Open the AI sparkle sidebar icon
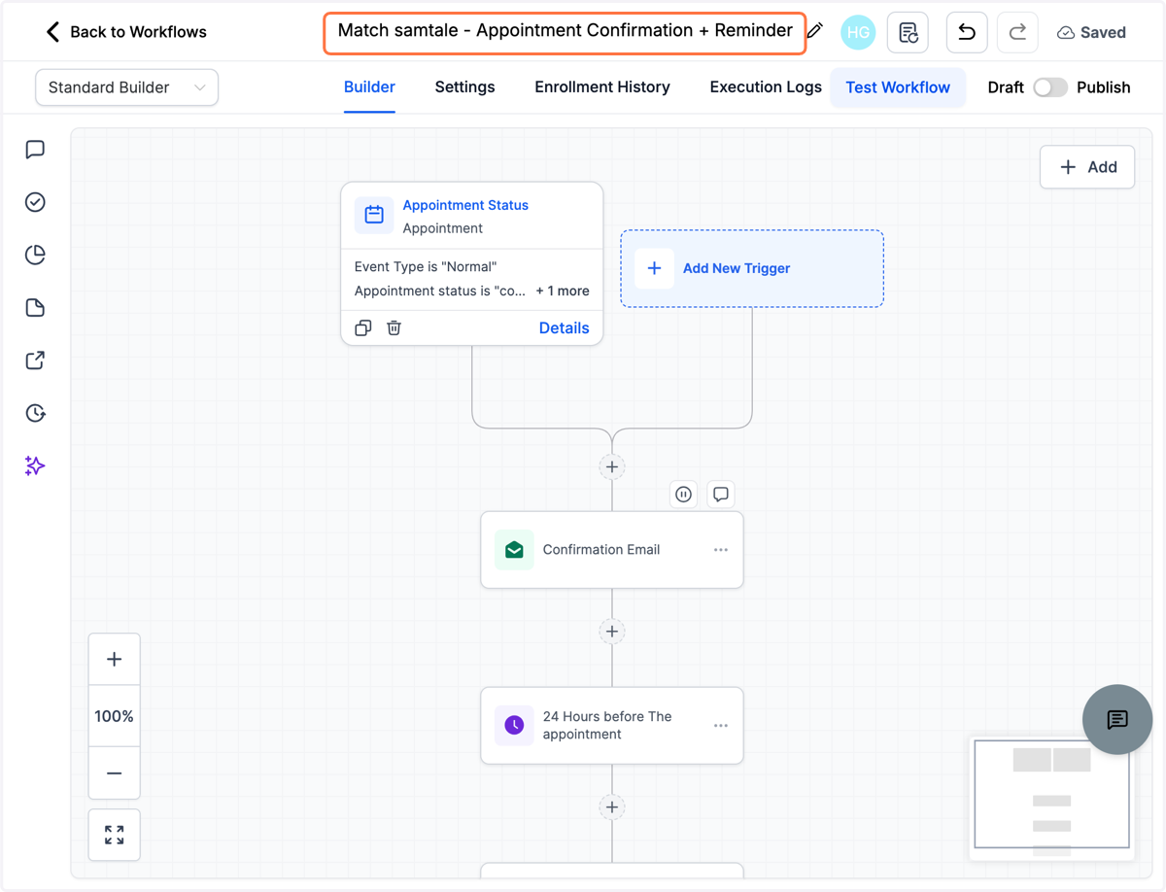Screen dimensions: 1166x892 [x=35, y=466]
